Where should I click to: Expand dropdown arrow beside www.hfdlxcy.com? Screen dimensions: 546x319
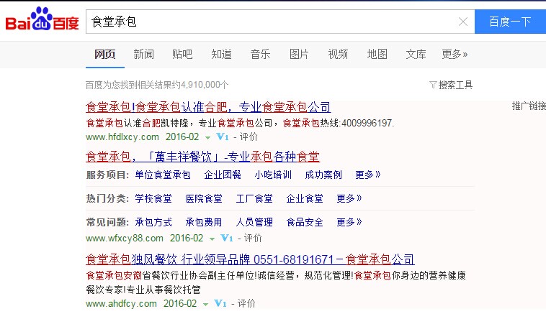(208, 138)
